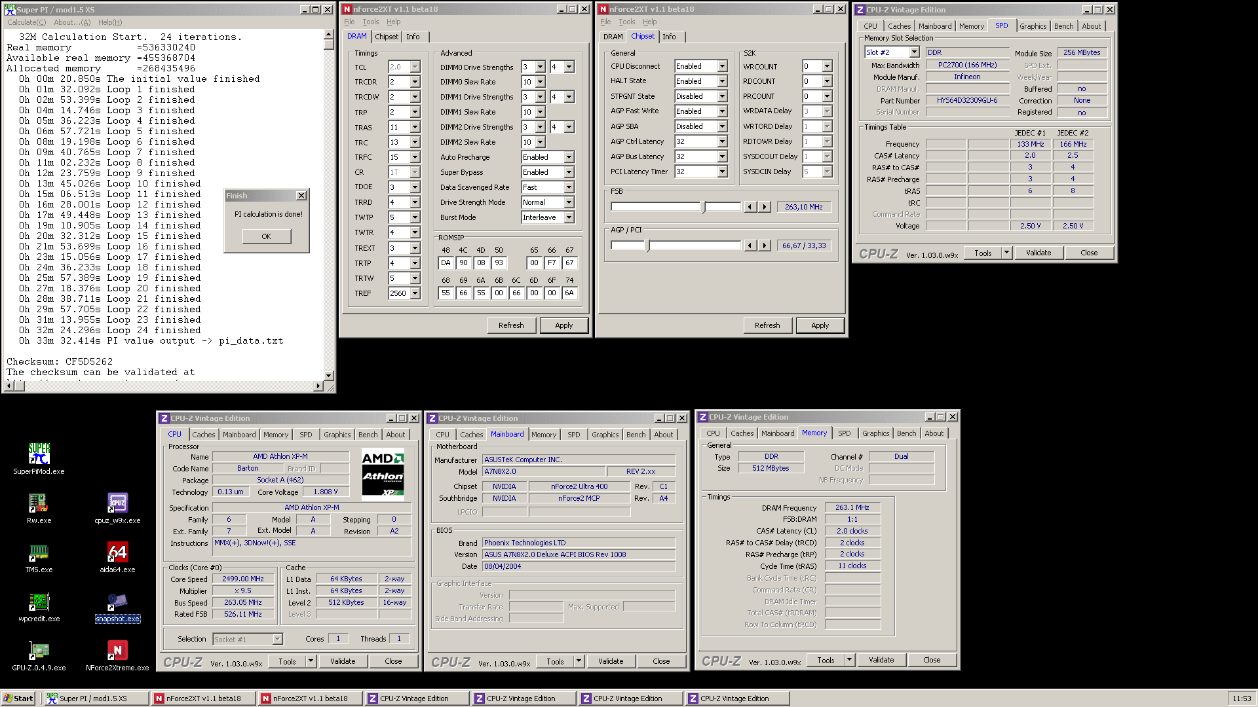Click the taskbar clock

[x=1241, y=698]
